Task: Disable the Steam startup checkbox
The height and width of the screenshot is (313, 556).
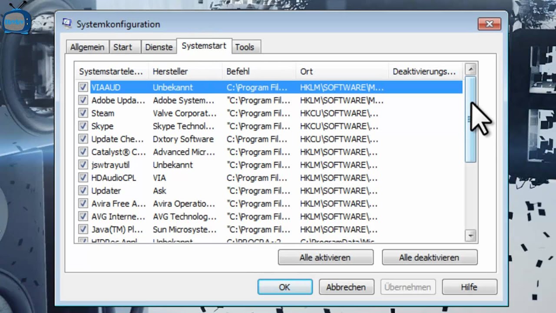Action: click(x=83, y=113)
